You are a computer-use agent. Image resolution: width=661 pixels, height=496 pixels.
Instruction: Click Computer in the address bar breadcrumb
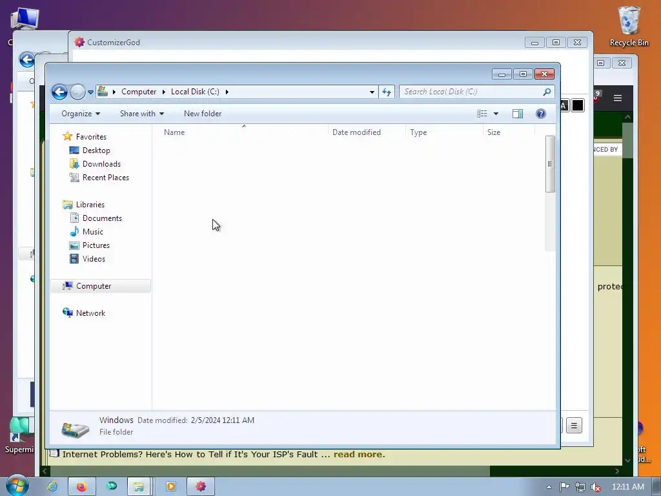[x=139, y=92]
